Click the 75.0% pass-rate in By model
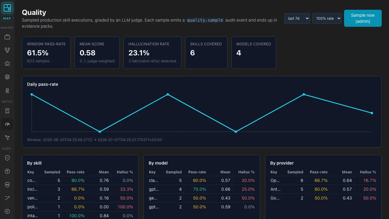Viewport: 389px width, 219px height. tap(199, 189)
